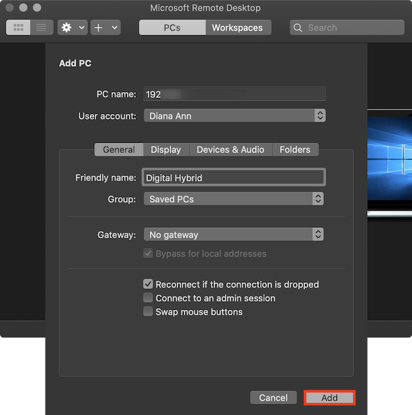The height and width of the screenshot is (415, 412).
Task: Uncheck Reconnect if the connection is dropped
Action: [148, 284]
